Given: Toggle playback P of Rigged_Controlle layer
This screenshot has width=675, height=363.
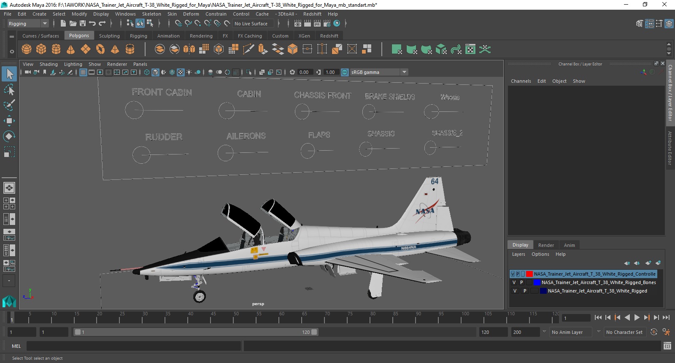Looking at the screenshot, I should click(x=518, y=274).
